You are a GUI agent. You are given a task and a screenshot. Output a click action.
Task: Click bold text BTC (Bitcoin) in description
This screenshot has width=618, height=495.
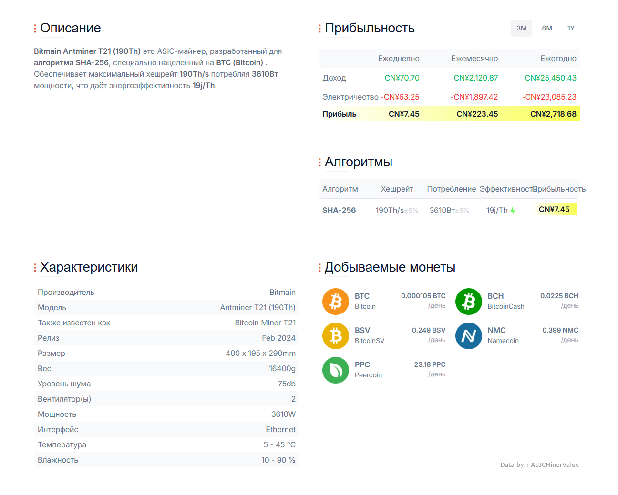[239, 62]
